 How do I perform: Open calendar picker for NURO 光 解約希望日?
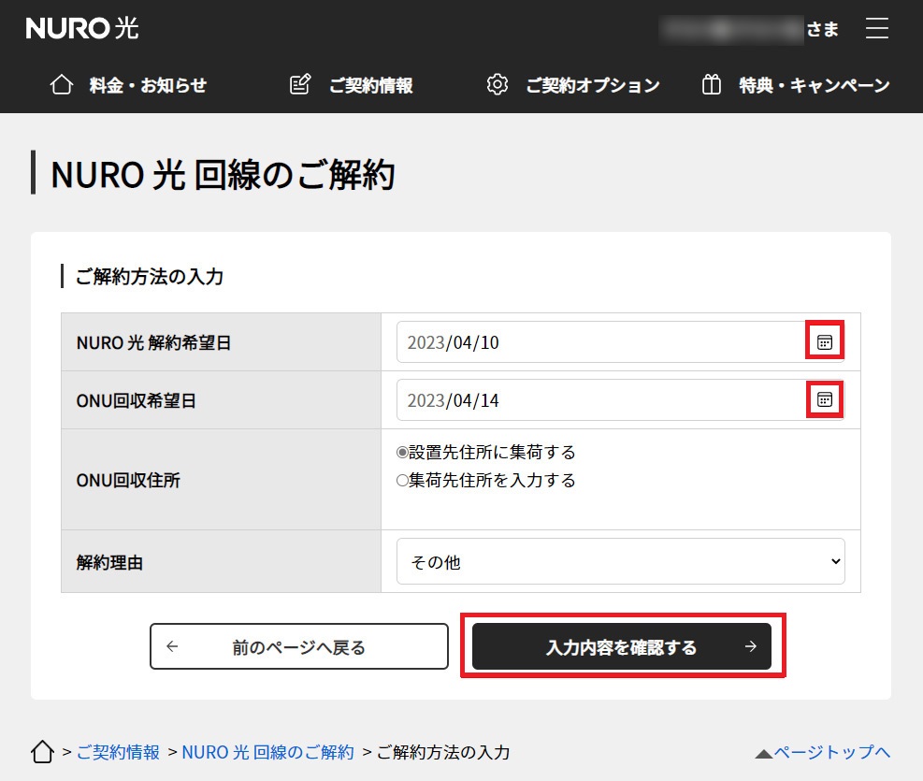coord(825,342)
